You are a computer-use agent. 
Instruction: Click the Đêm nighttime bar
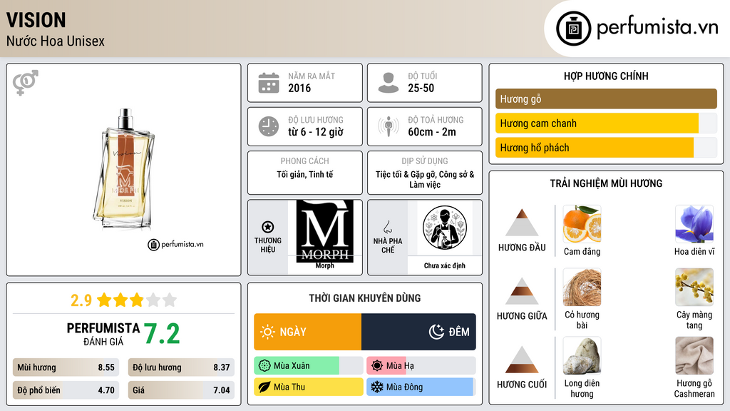418,332
